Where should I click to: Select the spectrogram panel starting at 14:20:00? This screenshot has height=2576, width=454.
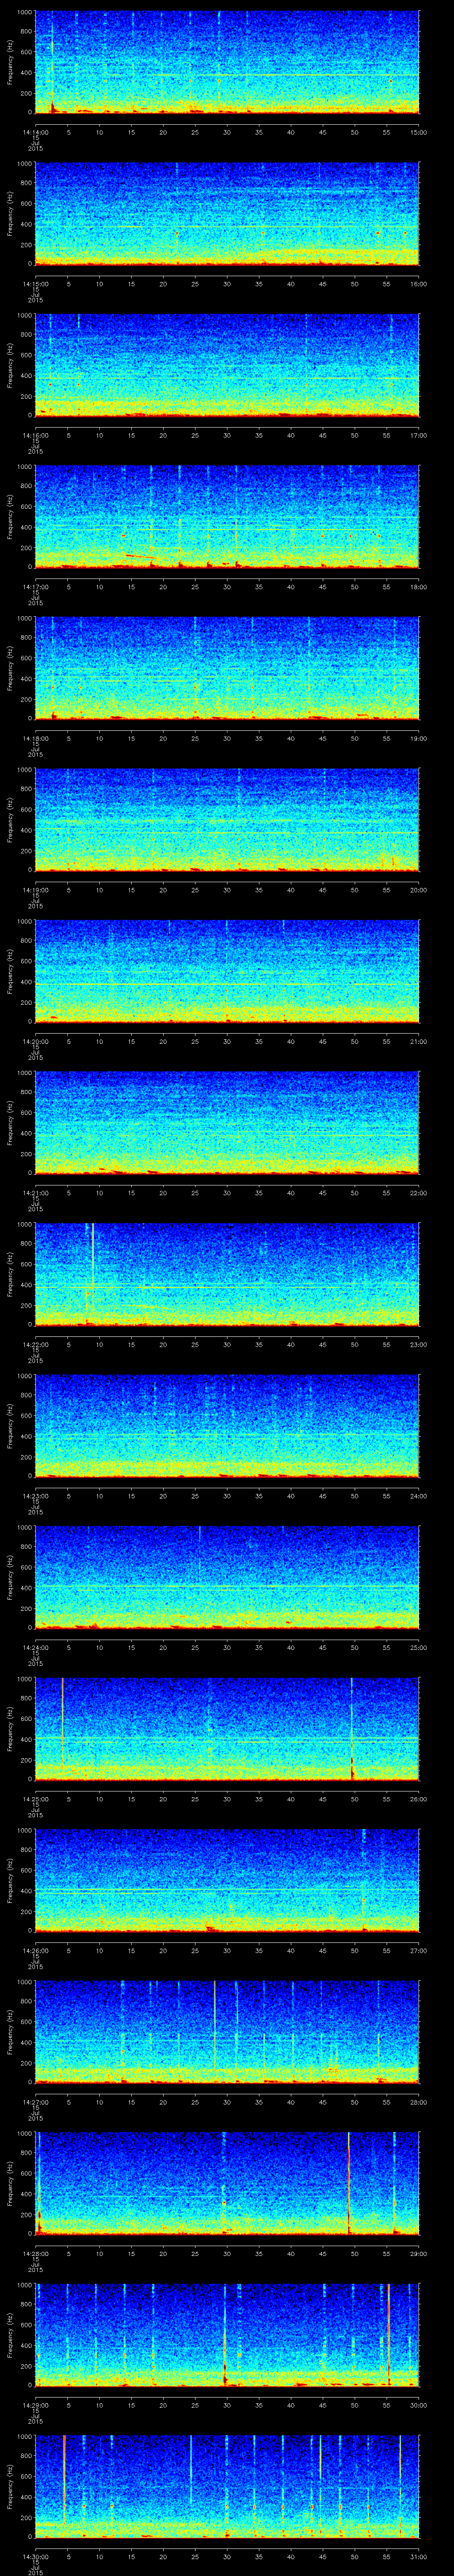click(x=227, y=970)
